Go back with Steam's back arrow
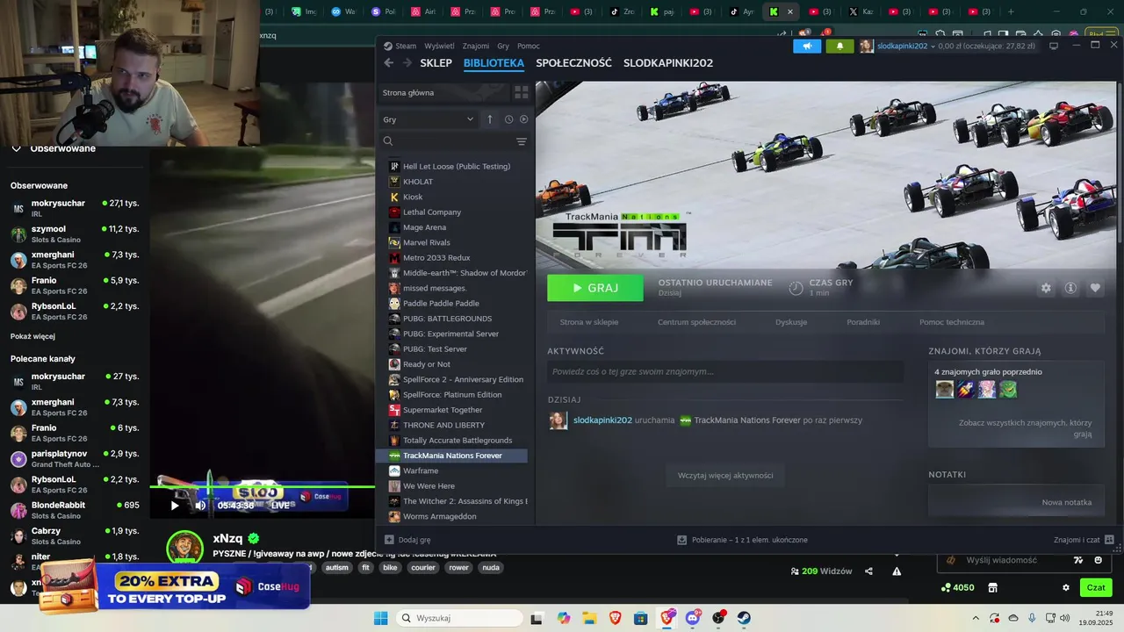This screenshot has width=1124, height=632. coord(388,63)
